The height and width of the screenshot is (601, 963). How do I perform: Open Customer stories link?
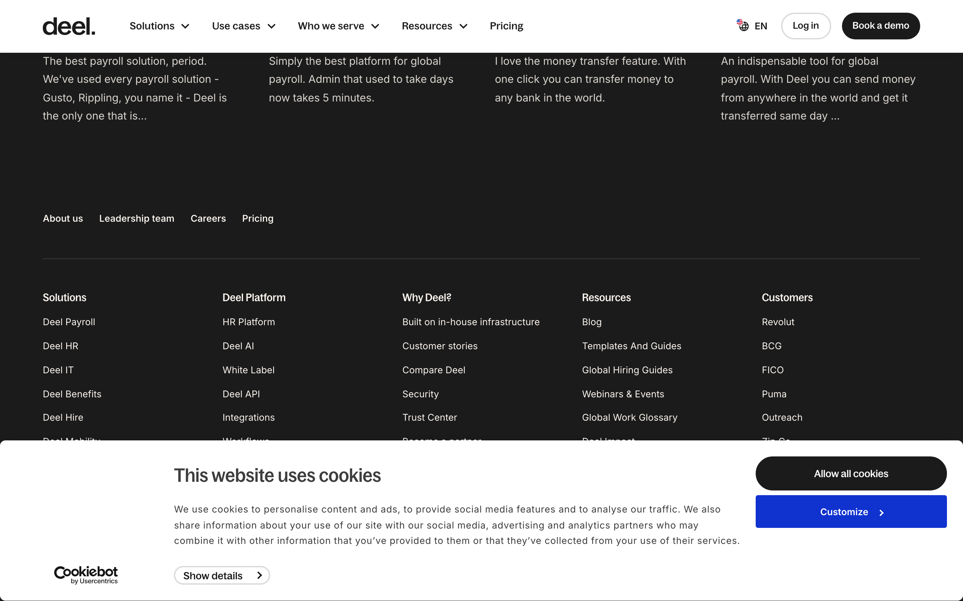click(440, 346)
